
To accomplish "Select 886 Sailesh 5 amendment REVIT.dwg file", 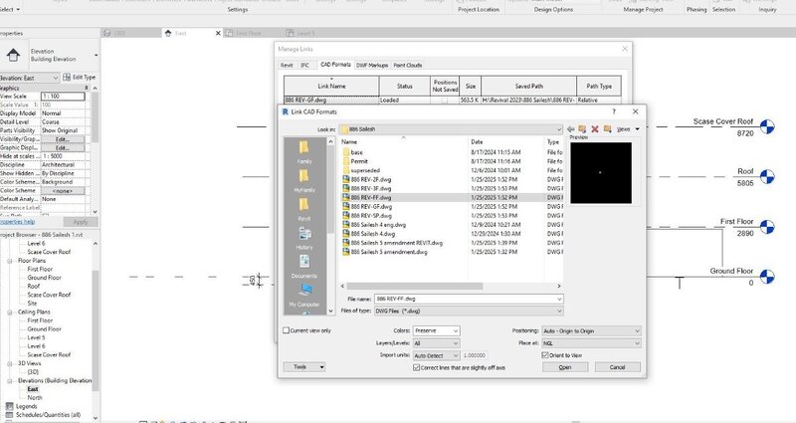I will point(392,243).
